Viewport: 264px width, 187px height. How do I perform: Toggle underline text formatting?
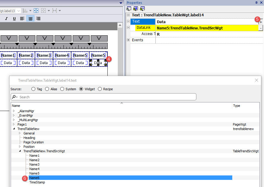coord(14,19)
